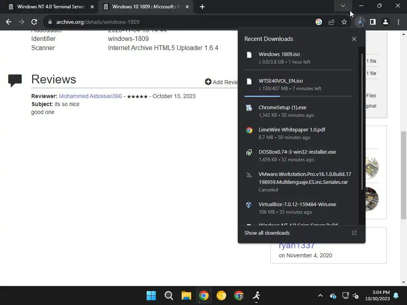
Task: Open reviewer Mohammed Aldossari366 profile link
Action: coord(90,96)
